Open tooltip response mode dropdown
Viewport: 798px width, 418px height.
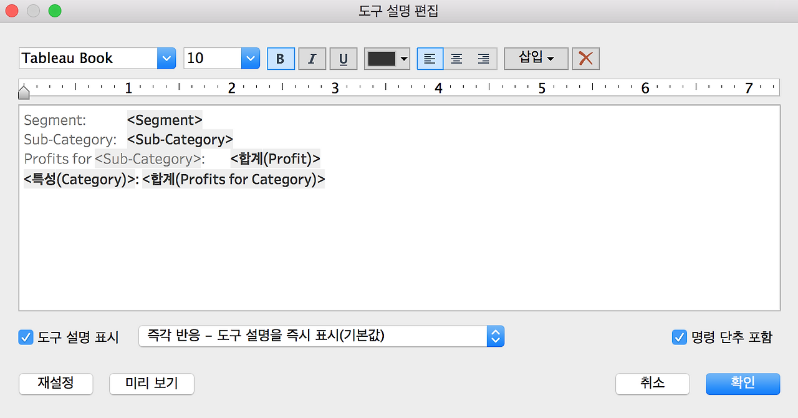point(321,336)
